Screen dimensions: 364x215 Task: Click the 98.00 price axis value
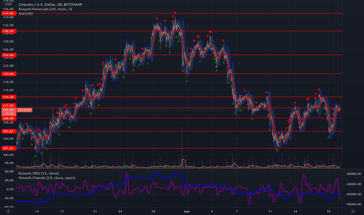click(9, 163)
